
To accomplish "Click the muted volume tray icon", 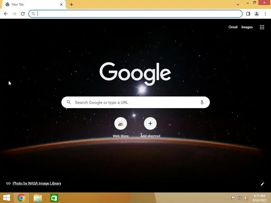I will click(x=246, y=198).
